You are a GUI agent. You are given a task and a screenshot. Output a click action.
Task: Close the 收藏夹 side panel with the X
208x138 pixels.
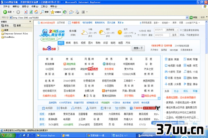point(30,21)
